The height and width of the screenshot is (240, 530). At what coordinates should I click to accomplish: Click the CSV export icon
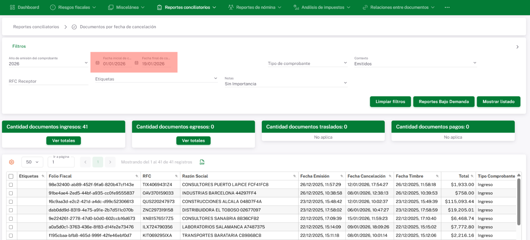point(202,162)
